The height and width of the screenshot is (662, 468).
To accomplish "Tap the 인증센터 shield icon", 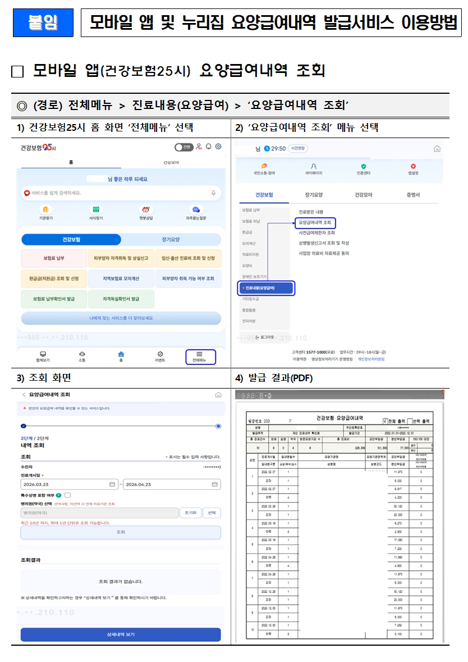I will pyautogui.click(x=363, y=166).
